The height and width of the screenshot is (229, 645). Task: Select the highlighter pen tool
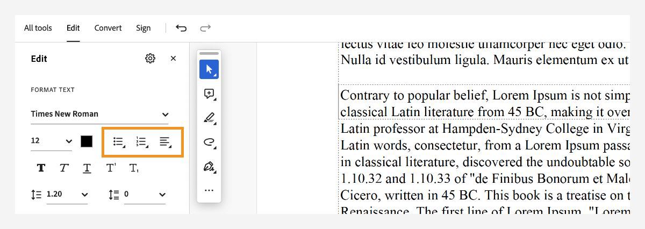209,118
